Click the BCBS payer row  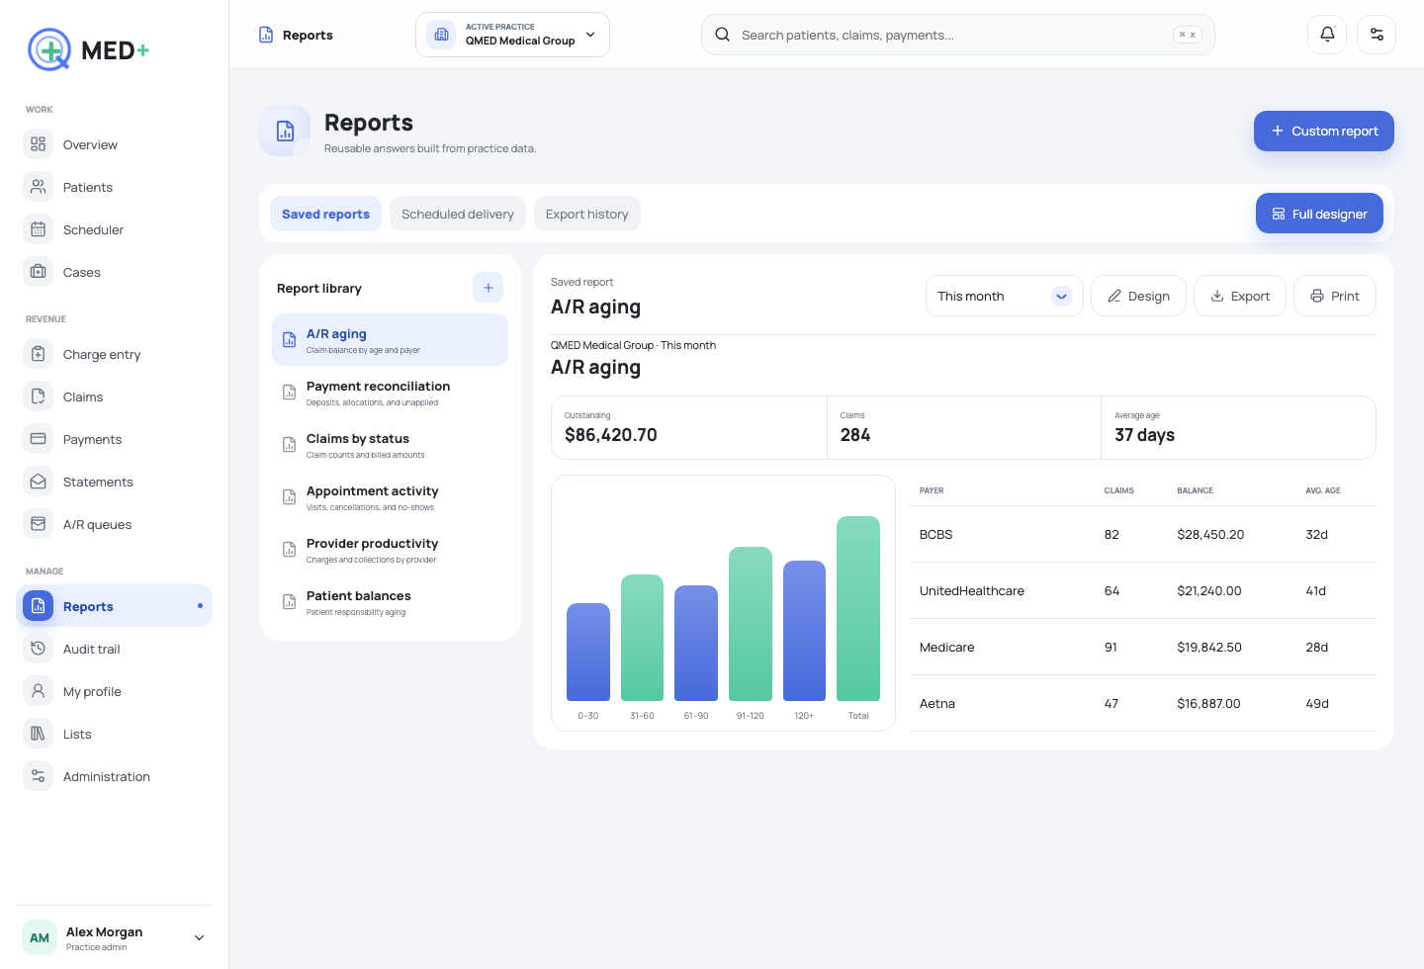point(1143,534)
